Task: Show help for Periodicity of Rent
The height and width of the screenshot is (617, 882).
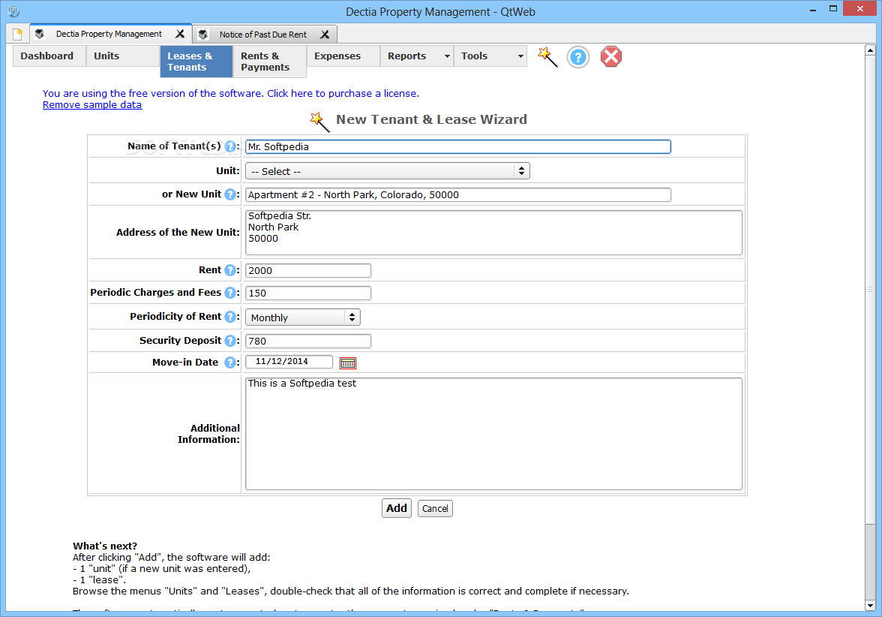Action: [x=230, y=317]
